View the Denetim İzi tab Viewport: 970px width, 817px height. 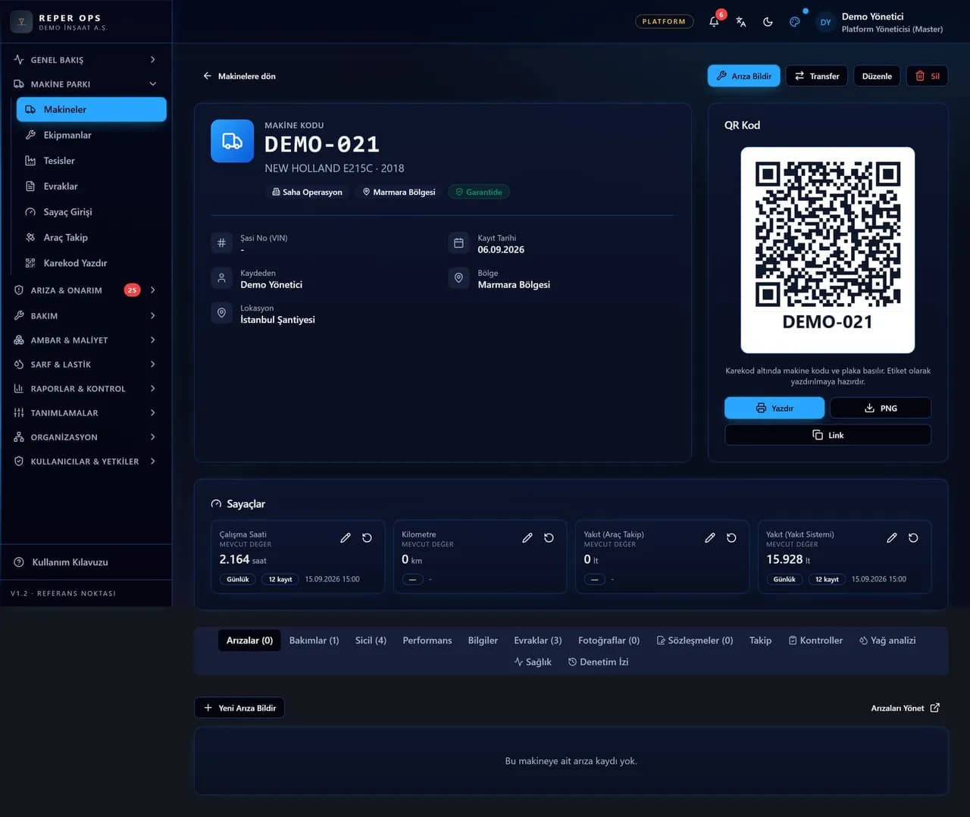click(598, 662)
